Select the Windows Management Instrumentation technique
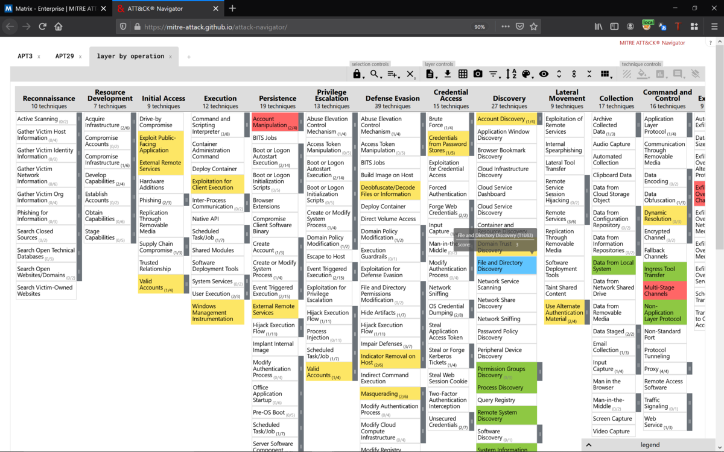Viewport: 724px width, 452px height. [217, 312]
